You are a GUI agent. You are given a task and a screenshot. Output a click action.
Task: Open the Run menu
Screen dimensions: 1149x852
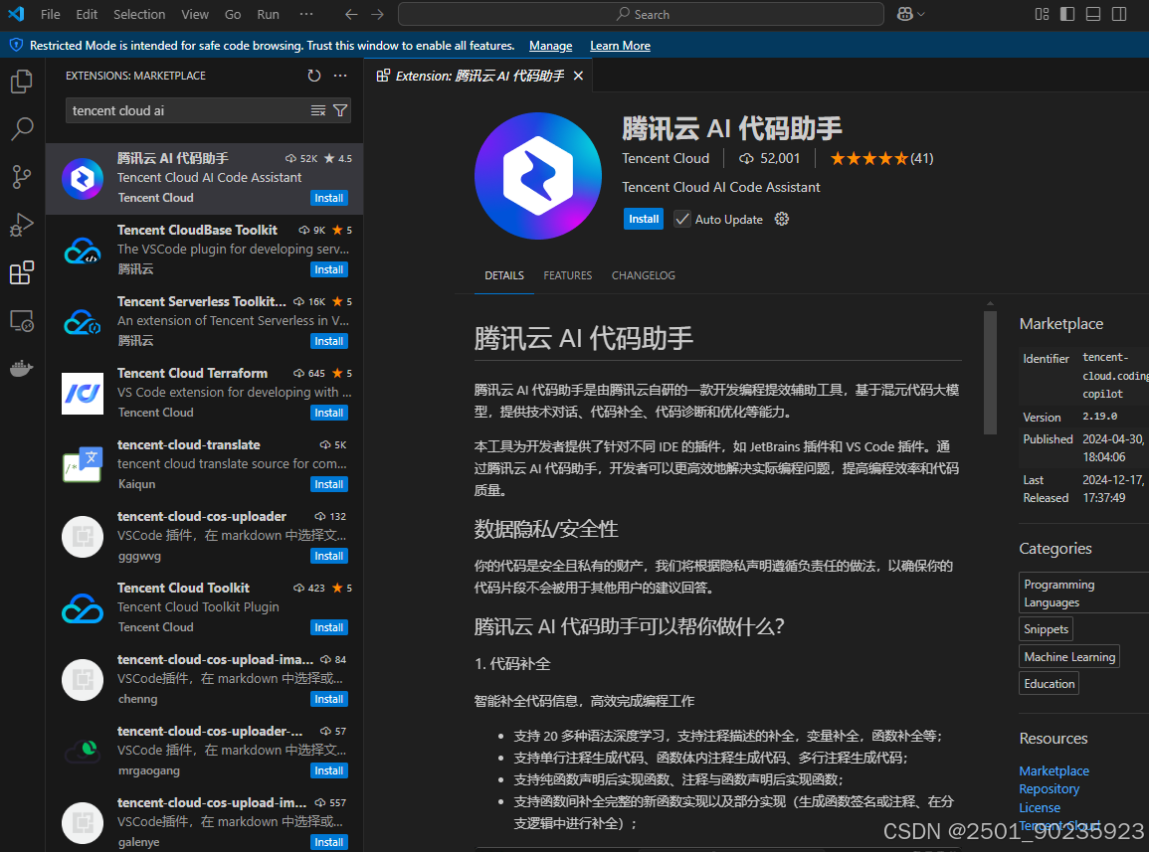click(x=269, y=15)
